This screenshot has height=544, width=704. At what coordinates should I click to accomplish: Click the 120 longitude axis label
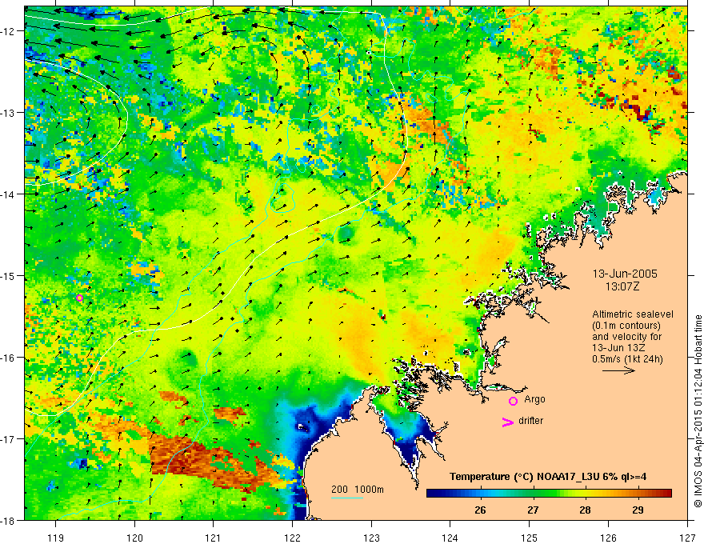[x=134, y=538]
